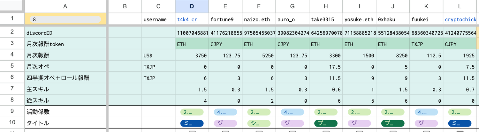This screenshot has width=479, height=132.
Task: Click the '従スキル' label cell
Action: pos(65,100)
